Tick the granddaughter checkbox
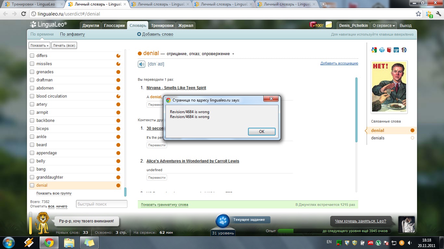Image resolution: width=444 pixels, height=249 pixels. [x=32, y=177]
